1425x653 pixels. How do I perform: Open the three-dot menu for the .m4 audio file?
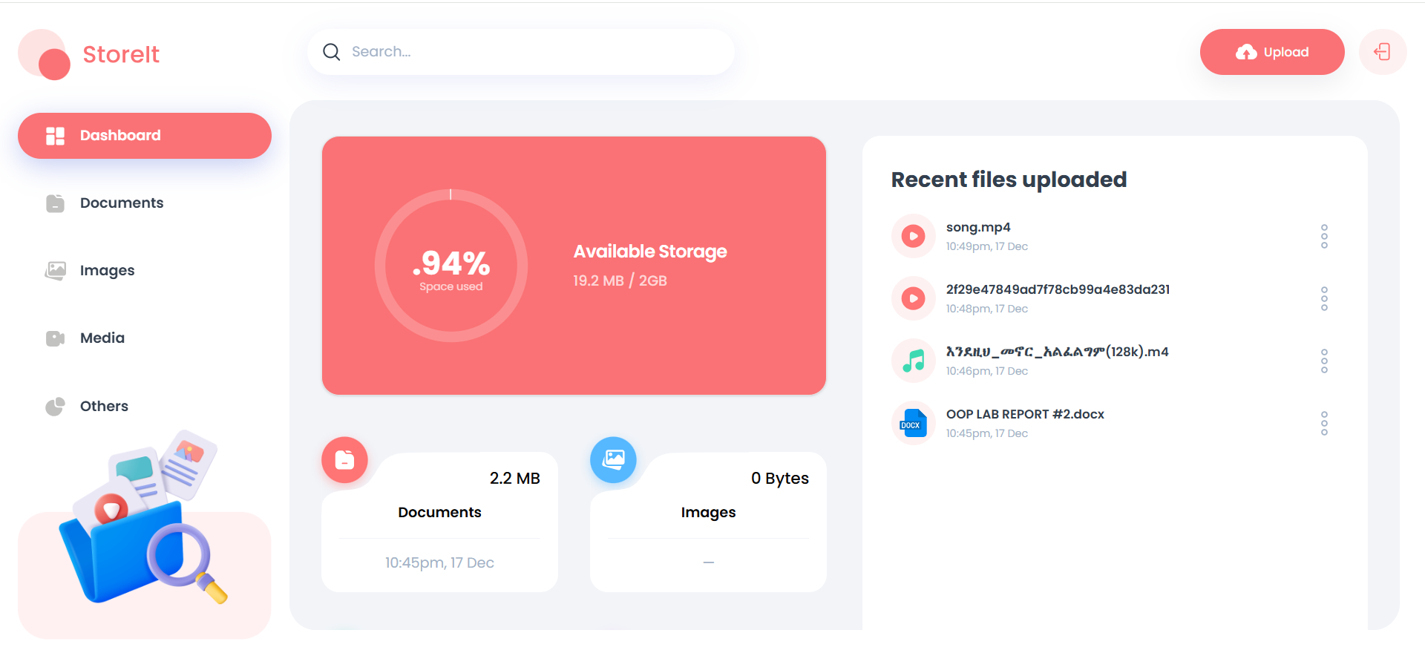(x=1324, y=361)
